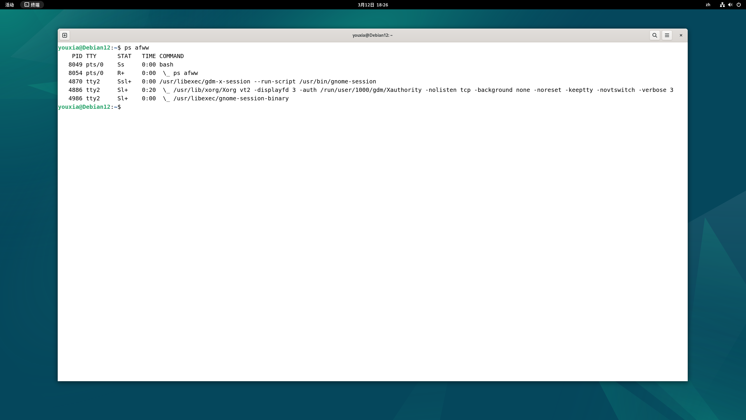
Task: Select the word bash in process list
Action: click(166, 64)
